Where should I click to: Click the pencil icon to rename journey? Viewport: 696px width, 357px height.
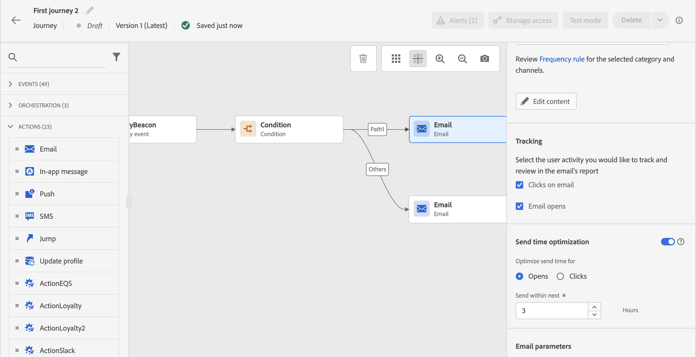click(x=90, y=10)
